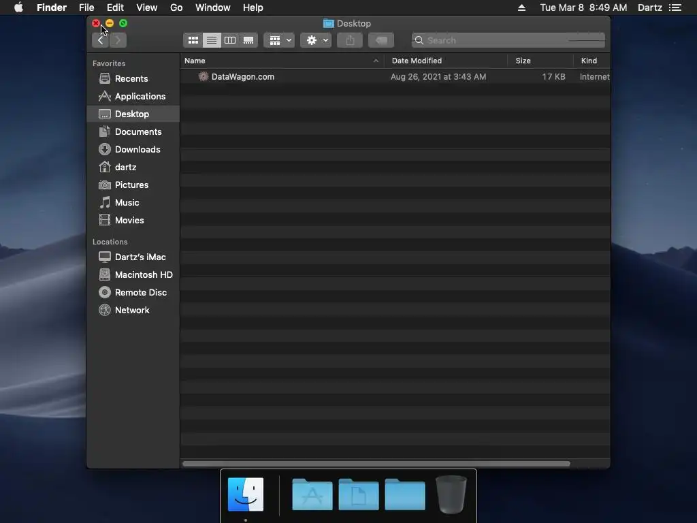
Task: Open the Trash in the Dock
Action: click(451, 494)
